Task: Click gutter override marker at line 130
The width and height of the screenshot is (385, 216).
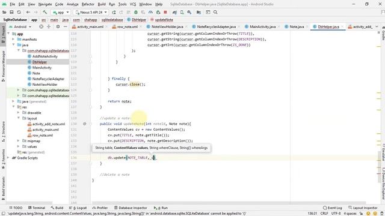Action: (84, 124)
